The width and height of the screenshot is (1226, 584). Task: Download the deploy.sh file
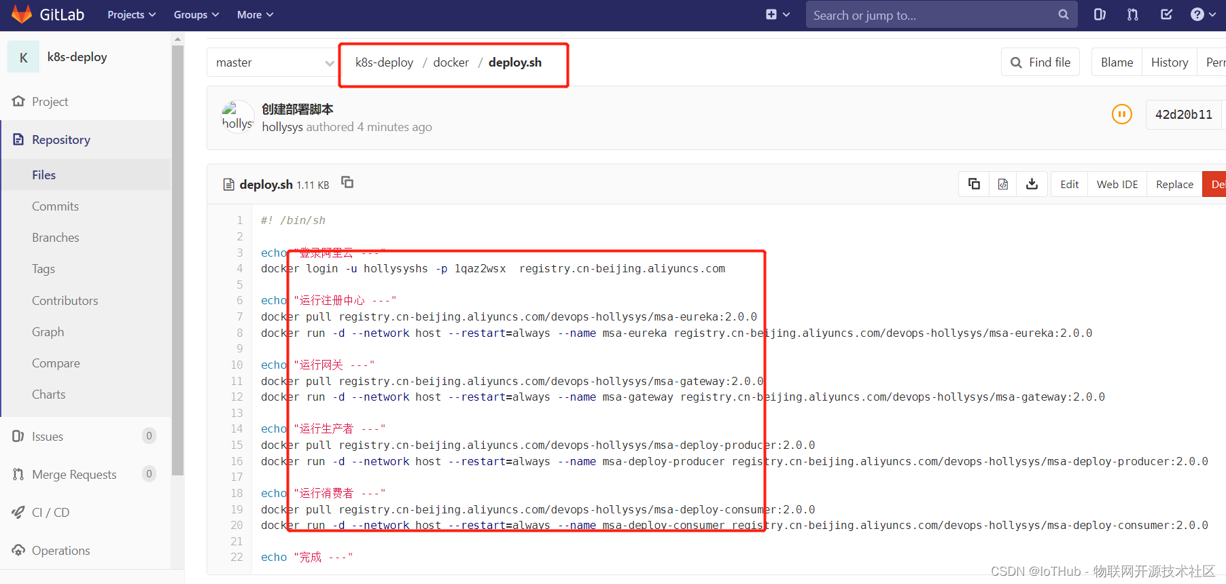pos(1032,184)
